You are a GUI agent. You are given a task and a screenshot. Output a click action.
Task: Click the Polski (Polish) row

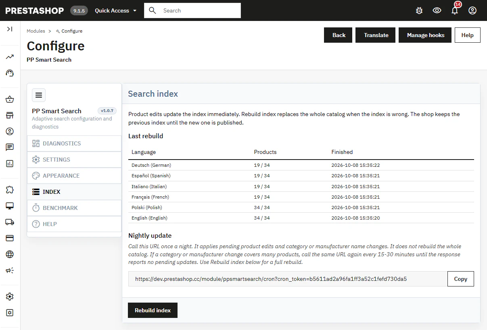click(301, 208)
